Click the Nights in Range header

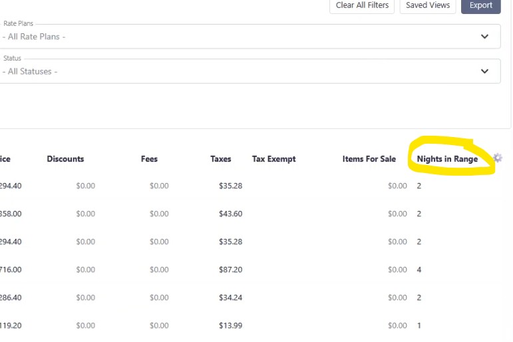[x=447, y=159]
